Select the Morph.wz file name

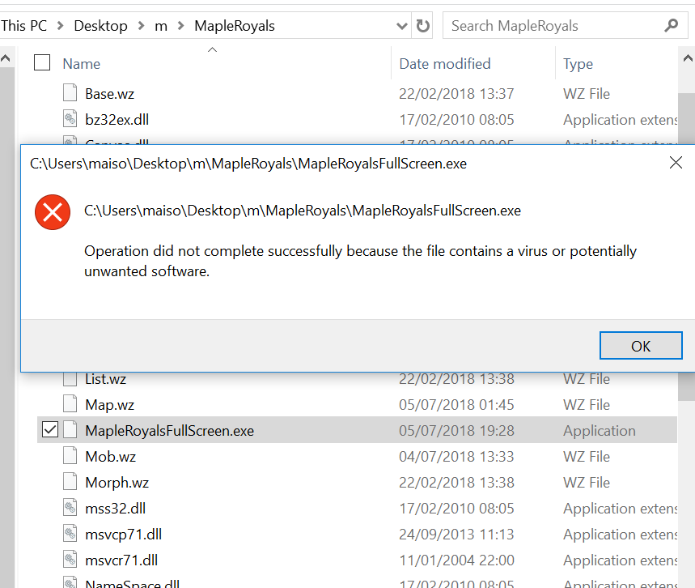coord(117,483)
